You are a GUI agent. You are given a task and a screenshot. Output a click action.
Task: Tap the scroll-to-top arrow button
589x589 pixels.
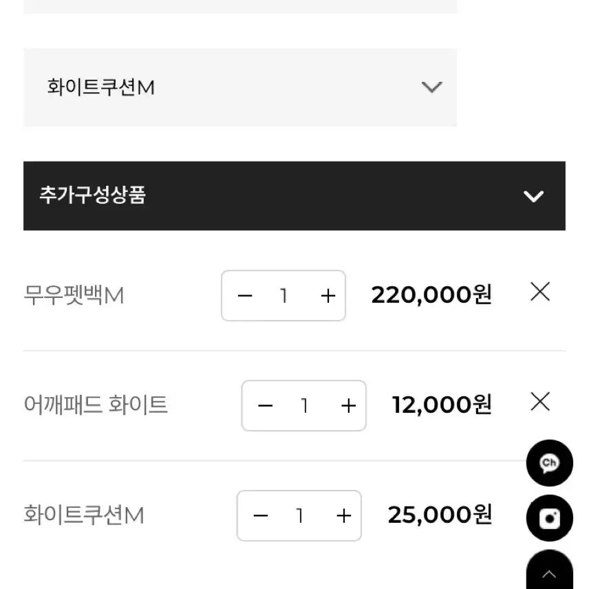pyautogui.click(x=549, y=572)
